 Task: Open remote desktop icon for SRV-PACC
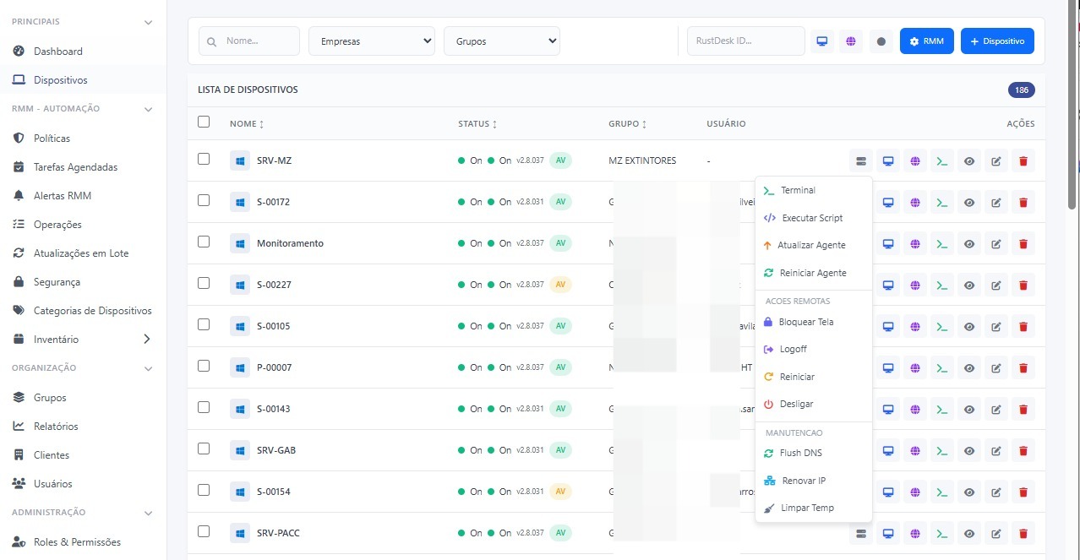tap(888, 533)
